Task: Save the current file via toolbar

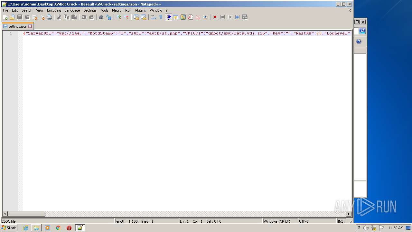Action: pos(20,17)
